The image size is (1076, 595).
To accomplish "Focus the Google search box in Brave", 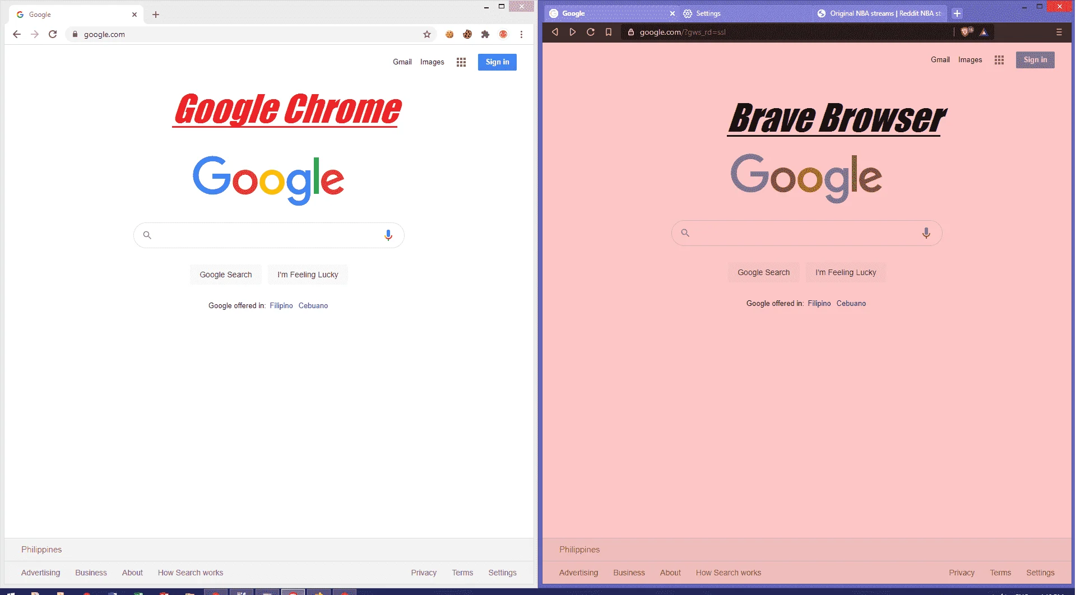I will click(807, 233).
